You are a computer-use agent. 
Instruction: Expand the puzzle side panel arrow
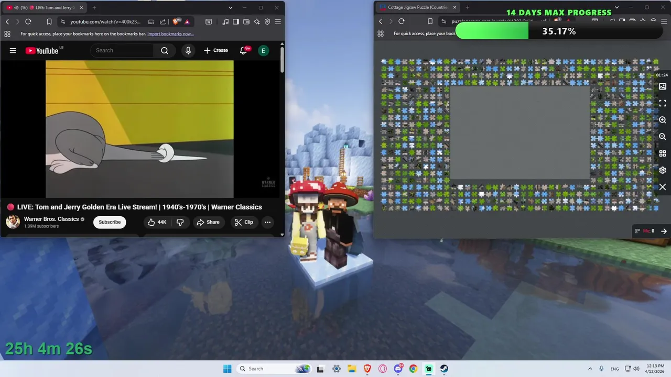pyautogui.click(x=664, y=231)
